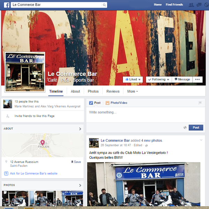Image resolution: width=209 pixels, height=209 pixels.
Task: Expand the About section chevron
Action: point(80,129)
